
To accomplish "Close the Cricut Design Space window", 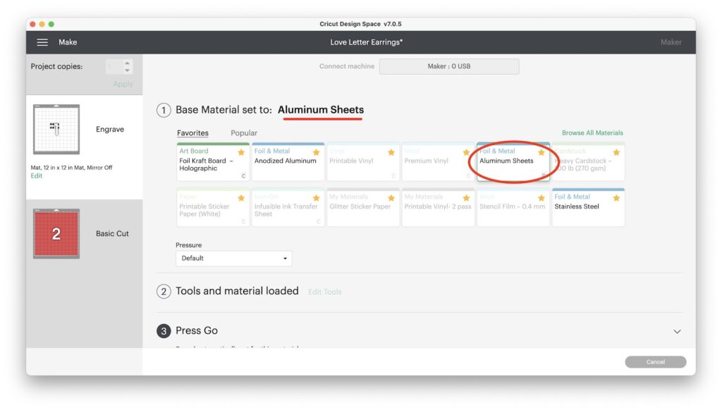I will click(x=32, y=24).
